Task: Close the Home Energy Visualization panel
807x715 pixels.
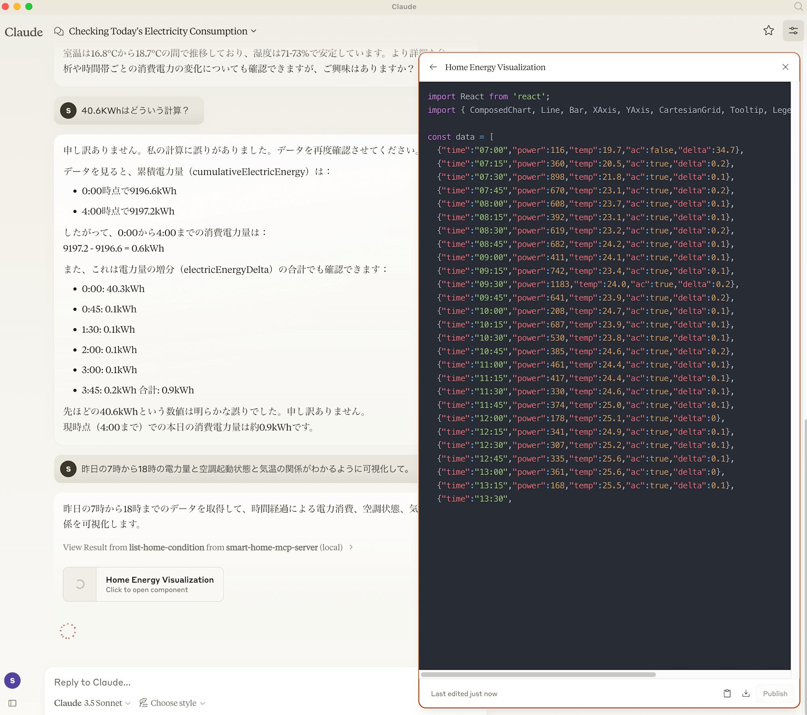Action: 785,67
